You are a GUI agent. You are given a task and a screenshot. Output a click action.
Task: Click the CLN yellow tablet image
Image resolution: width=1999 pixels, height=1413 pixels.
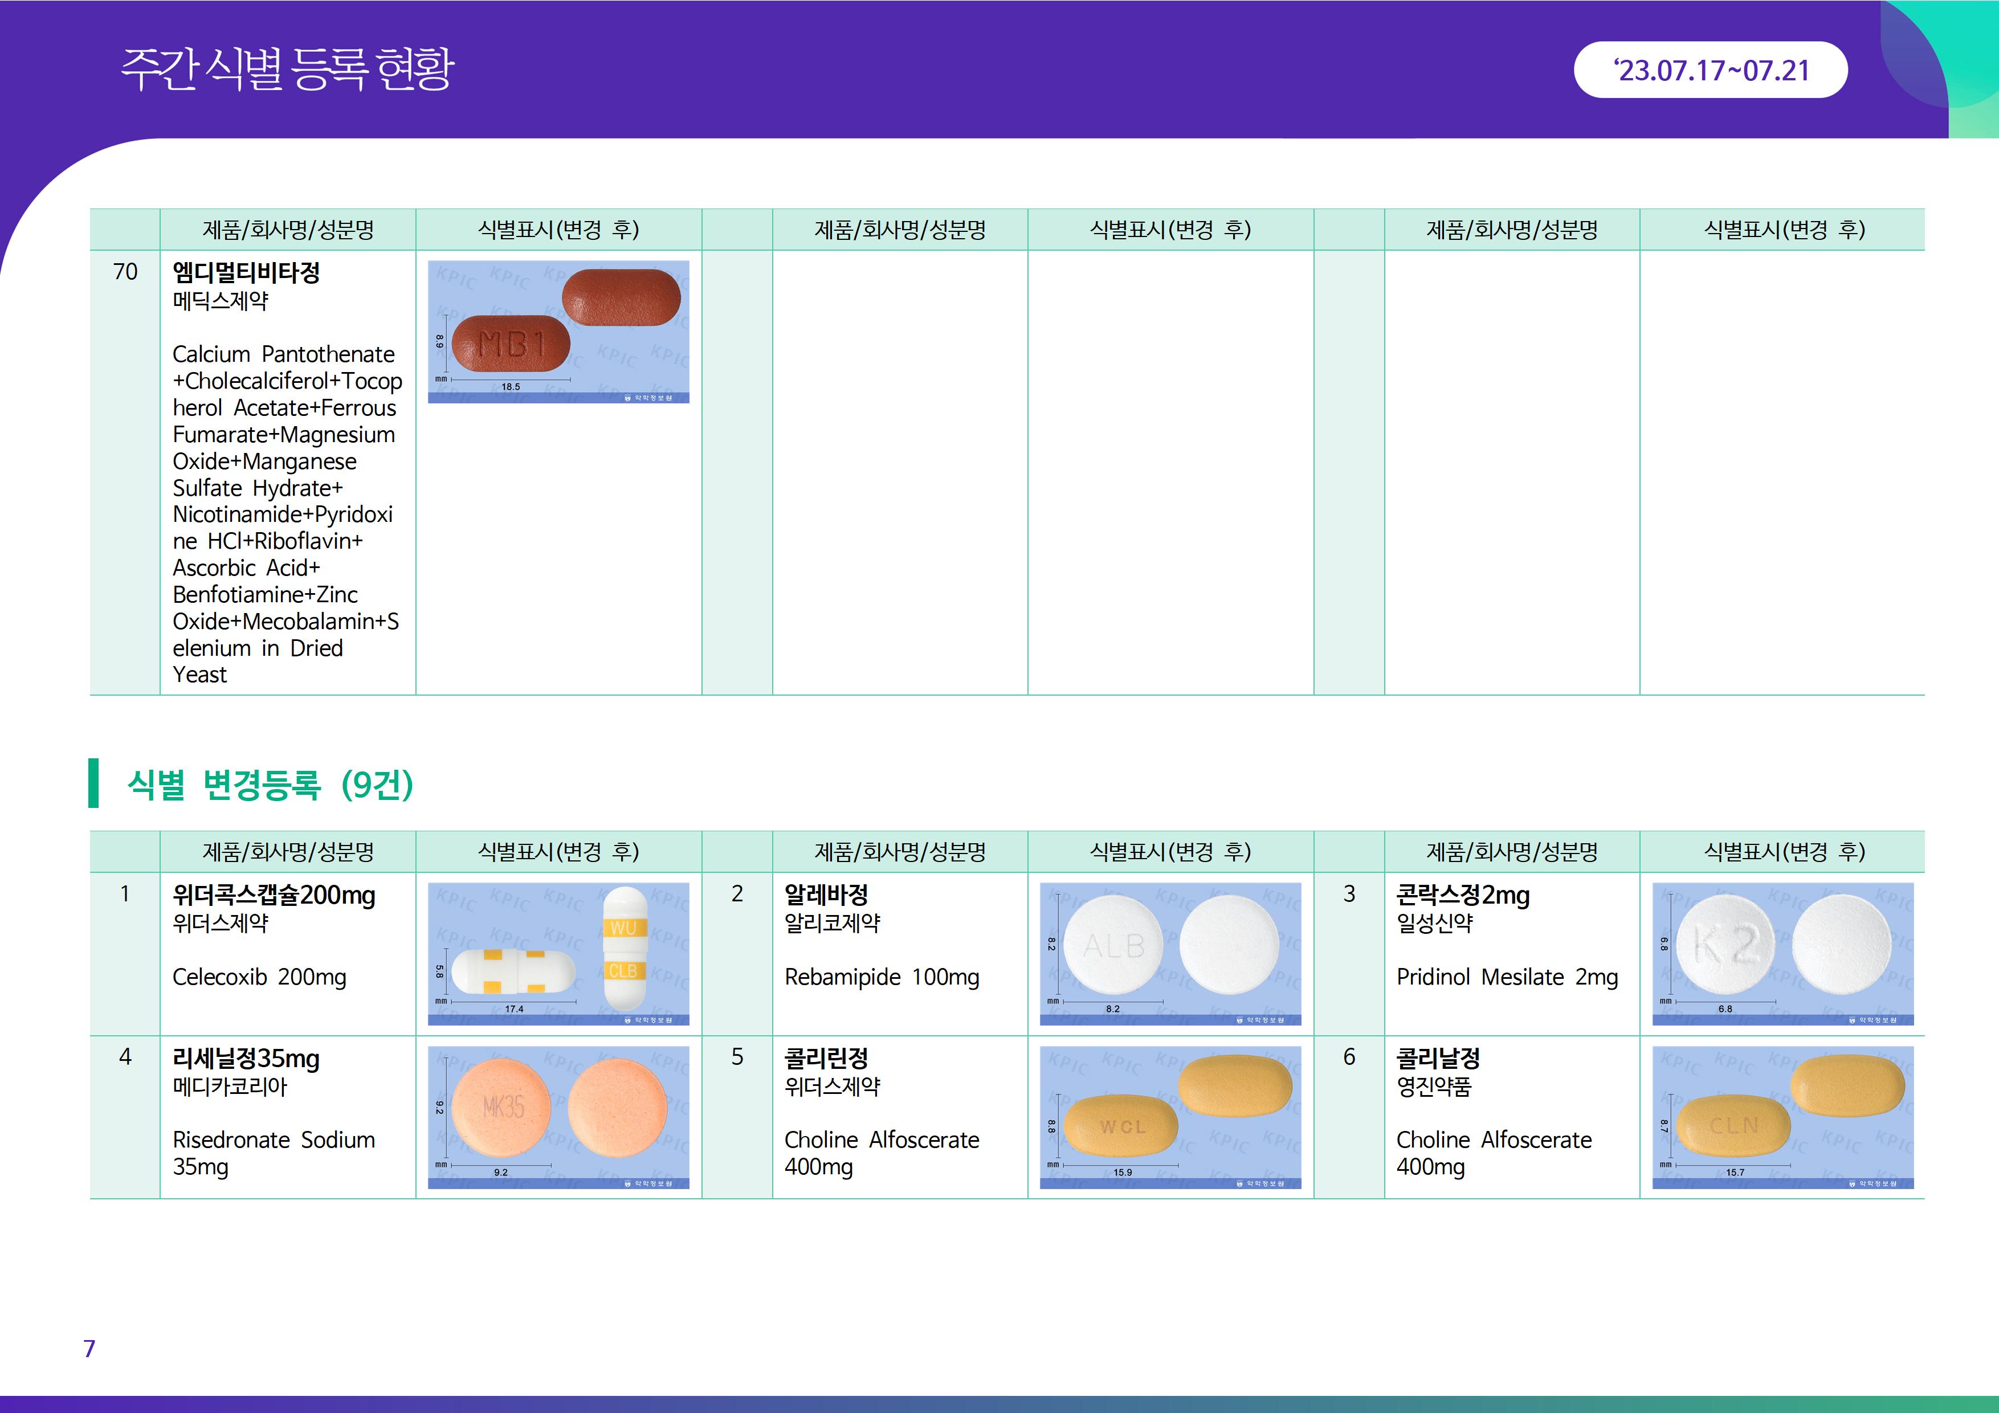point(1782,1117)
